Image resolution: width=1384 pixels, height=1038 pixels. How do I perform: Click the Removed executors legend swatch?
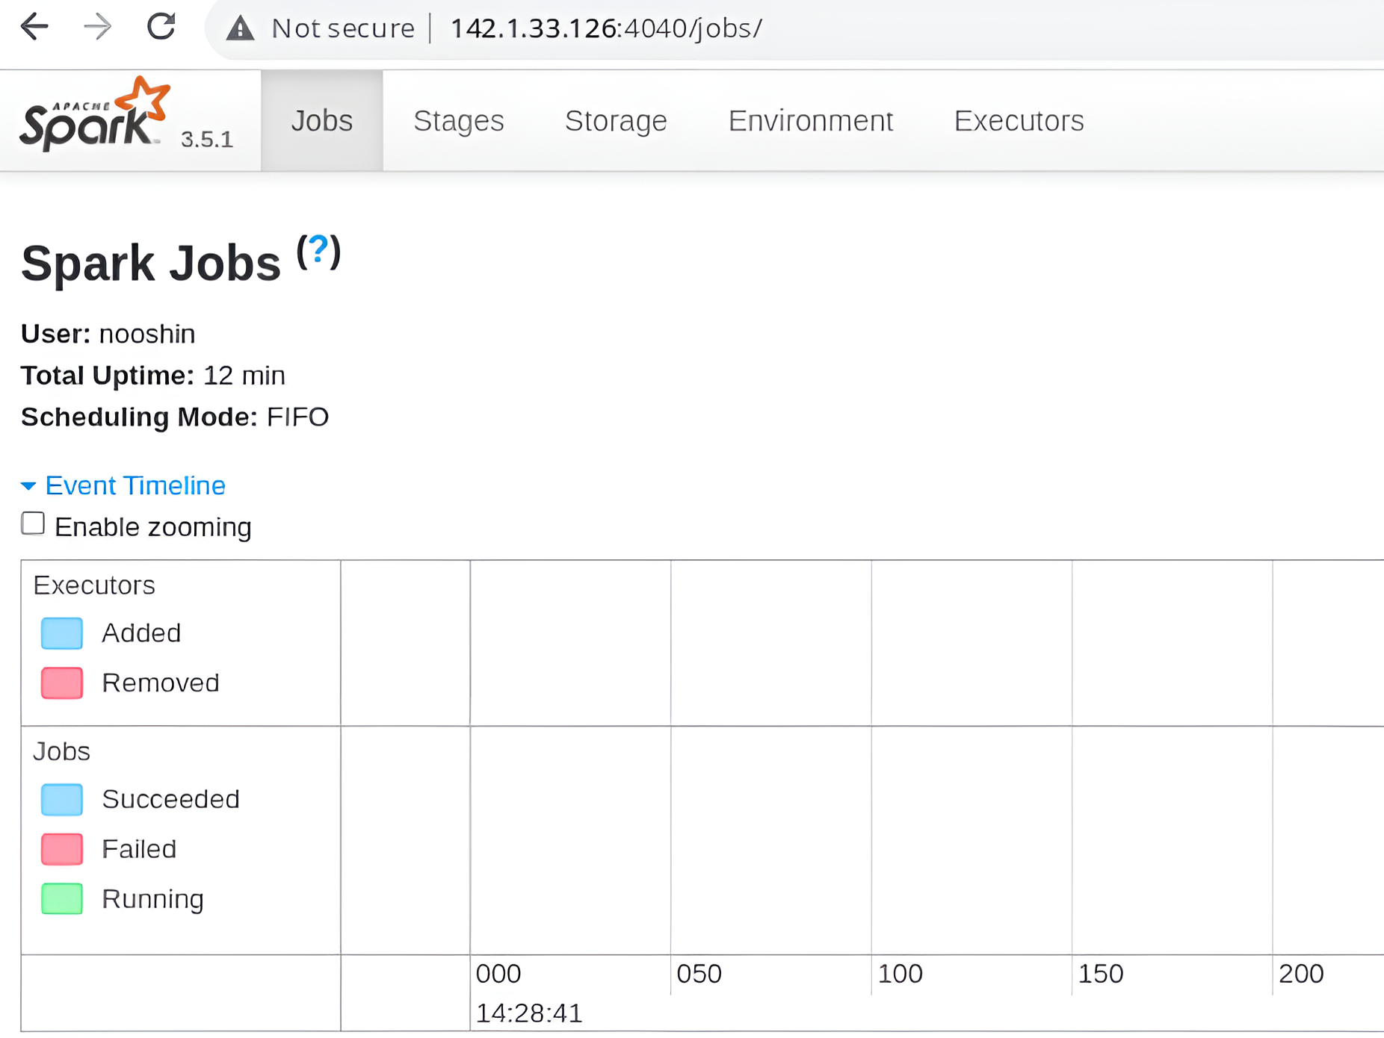point(61,682)
